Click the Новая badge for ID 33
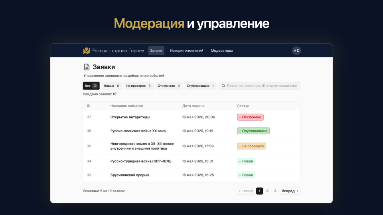Image resolution: width=383 pixels, height=215 pixels. point(246,175)
